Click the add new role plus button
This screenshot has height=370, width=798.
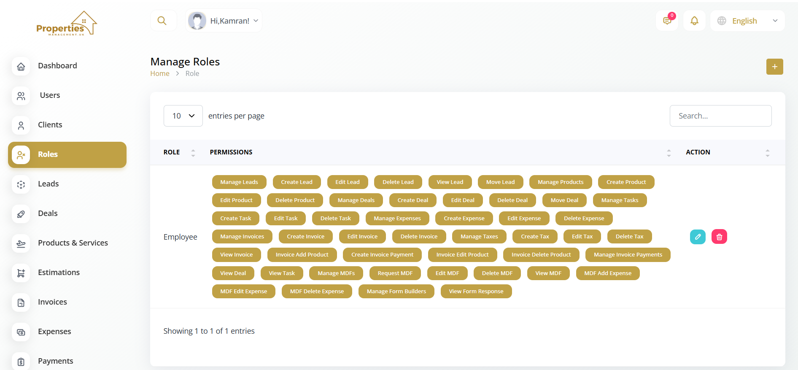774,67
